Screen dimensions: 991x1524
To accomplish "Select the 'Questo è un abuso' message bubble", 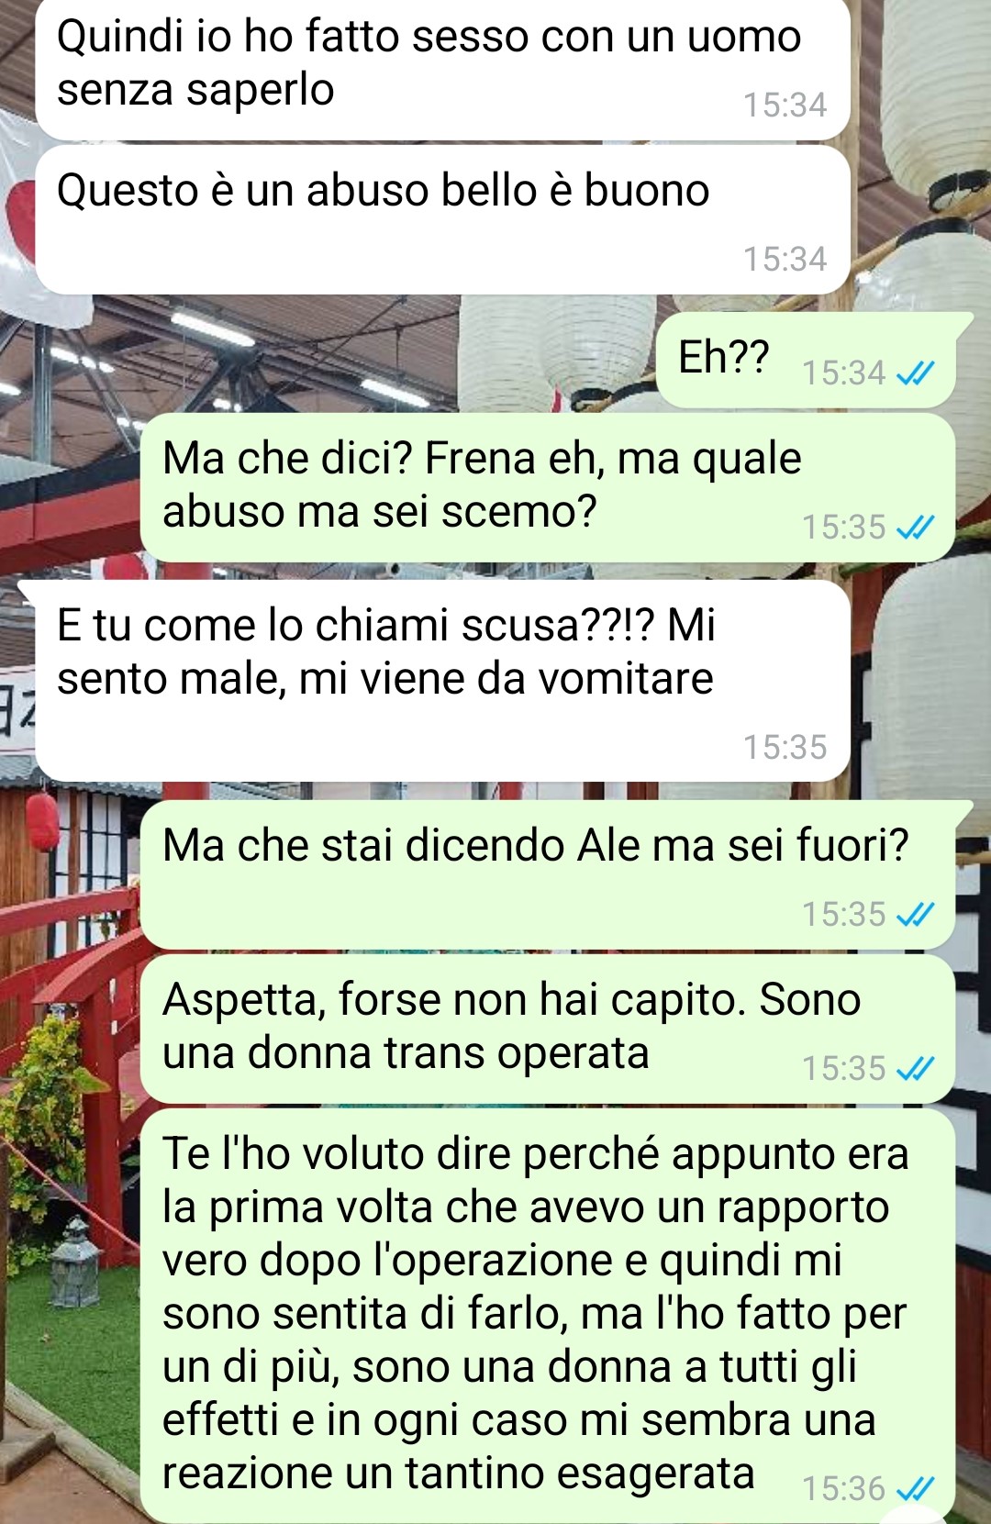I will (442, 220).
